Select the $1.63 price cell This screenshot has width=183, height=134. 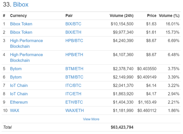click(151, 24)
